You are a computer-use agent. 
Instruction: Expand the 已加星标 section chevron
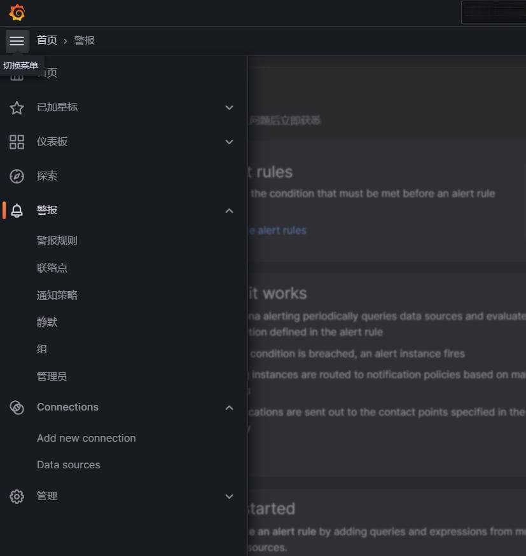pyautogui.click(x=229, y=107)
